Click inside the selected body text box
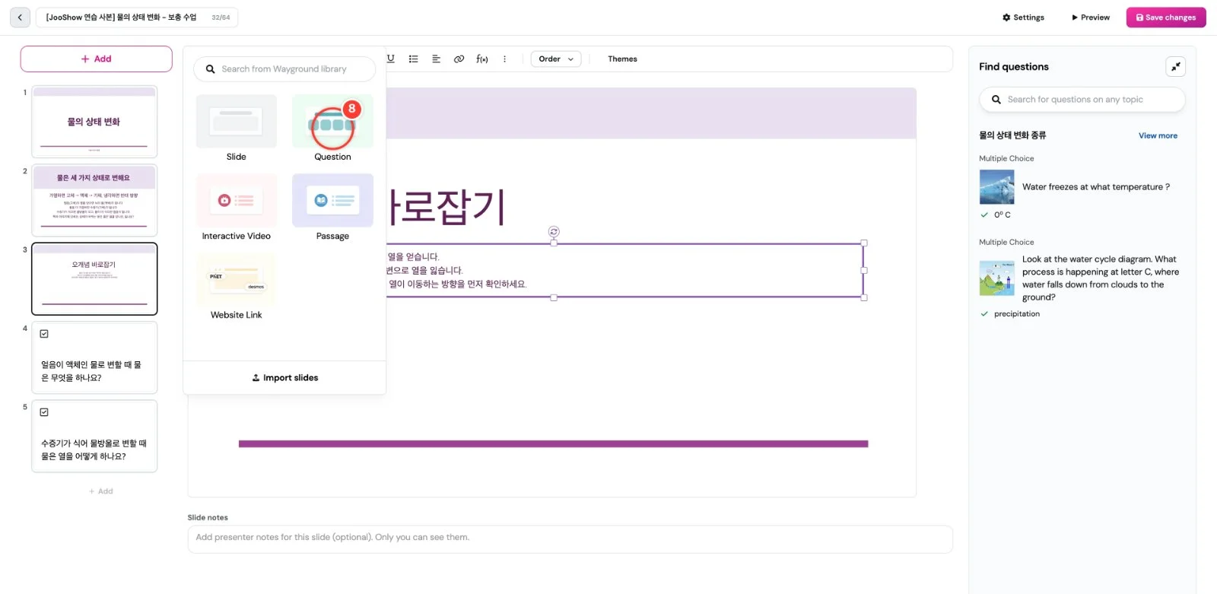Viewport: 1217px width, 594px height. click(x=624, y=271)
